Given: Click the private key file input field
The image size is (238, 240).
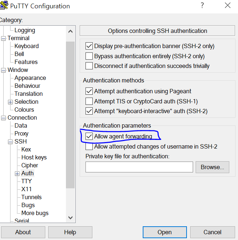Looking at the screenshot, I should [x=139, y=167].
